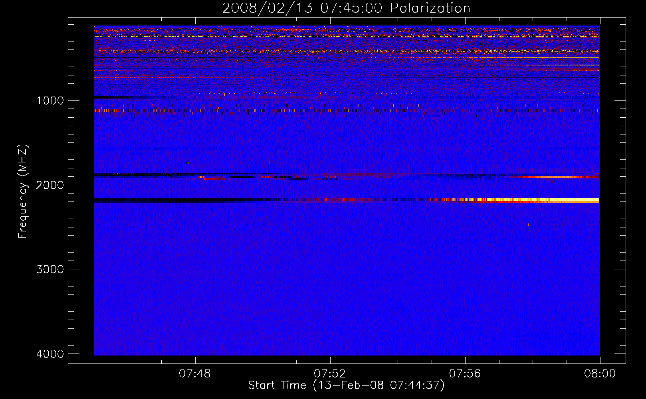
Task: Click the bright yellow emission band near 2200 MHz
Action: point(531,200)
